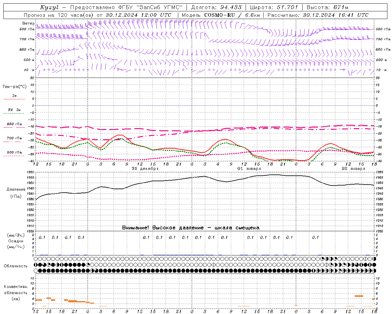The width and height of the screenshot is (392, 314).
Task: Click the "(мм/3ч.)" precipitation unit label
Action: click(x=16, y=235)
